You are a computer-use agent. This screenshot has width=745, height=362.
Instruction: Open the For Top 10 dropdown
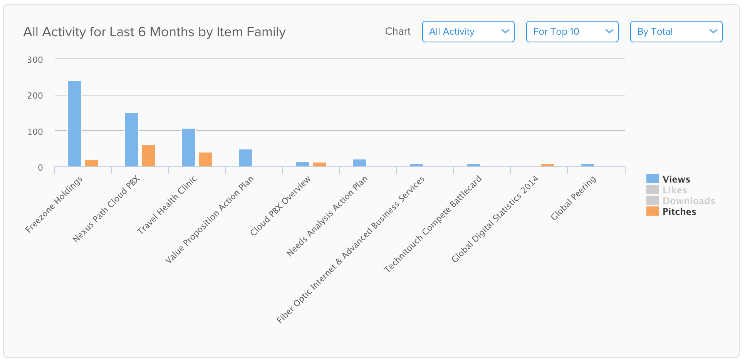coord(572,32)
